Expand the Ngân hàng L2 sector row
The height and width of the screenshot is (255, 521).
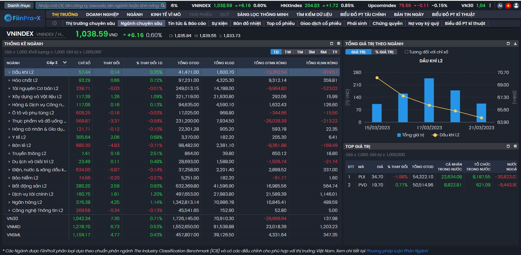9,202
